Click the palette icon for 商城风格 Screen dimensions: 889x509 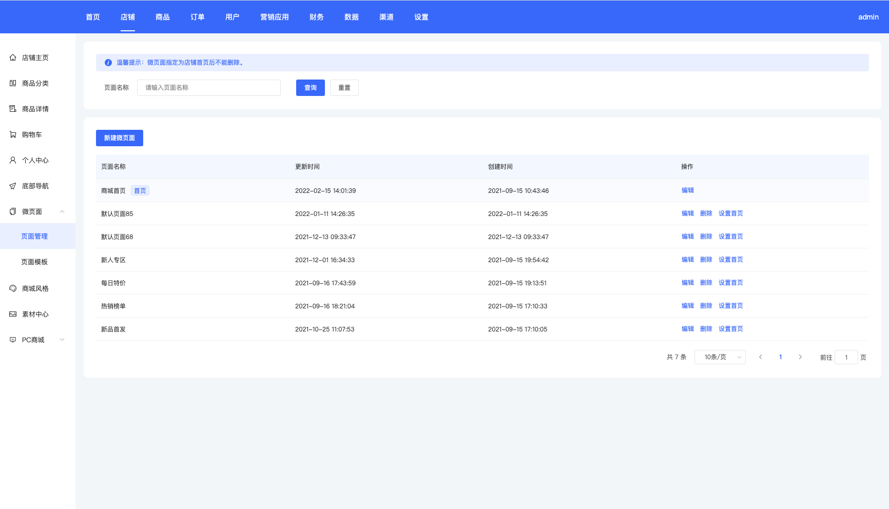[x=13, y=288]
